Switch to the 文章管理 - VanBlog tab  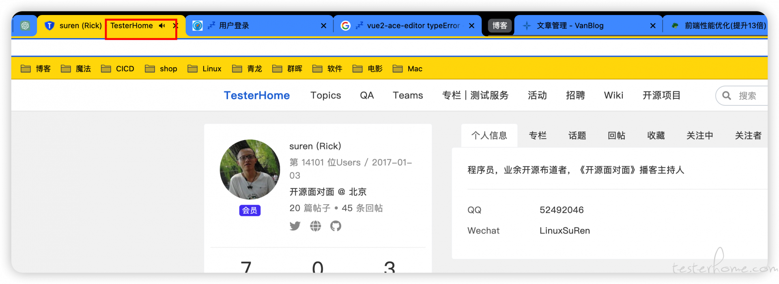588,26
